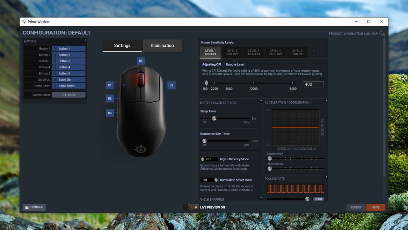Click the Revert button
Viewport: 408px width, 230px height.
tap(356, 207)
